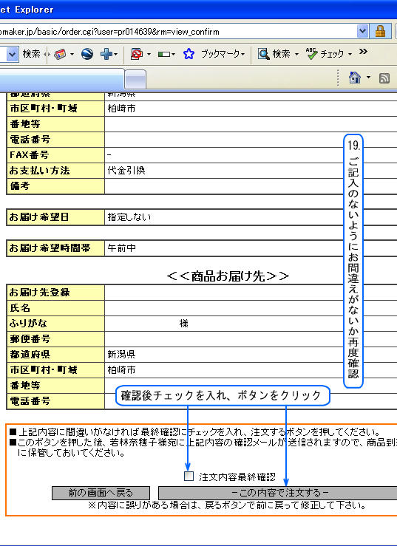This screenshot has width=397, height=546.
Task: Click the お届け希望時間帯 label cell
Action: (x=55, y=248)
